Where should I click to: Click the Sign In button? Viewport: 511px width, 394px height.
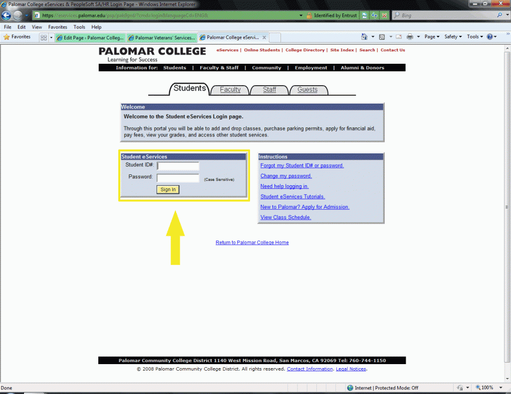(x=168, y=189)
